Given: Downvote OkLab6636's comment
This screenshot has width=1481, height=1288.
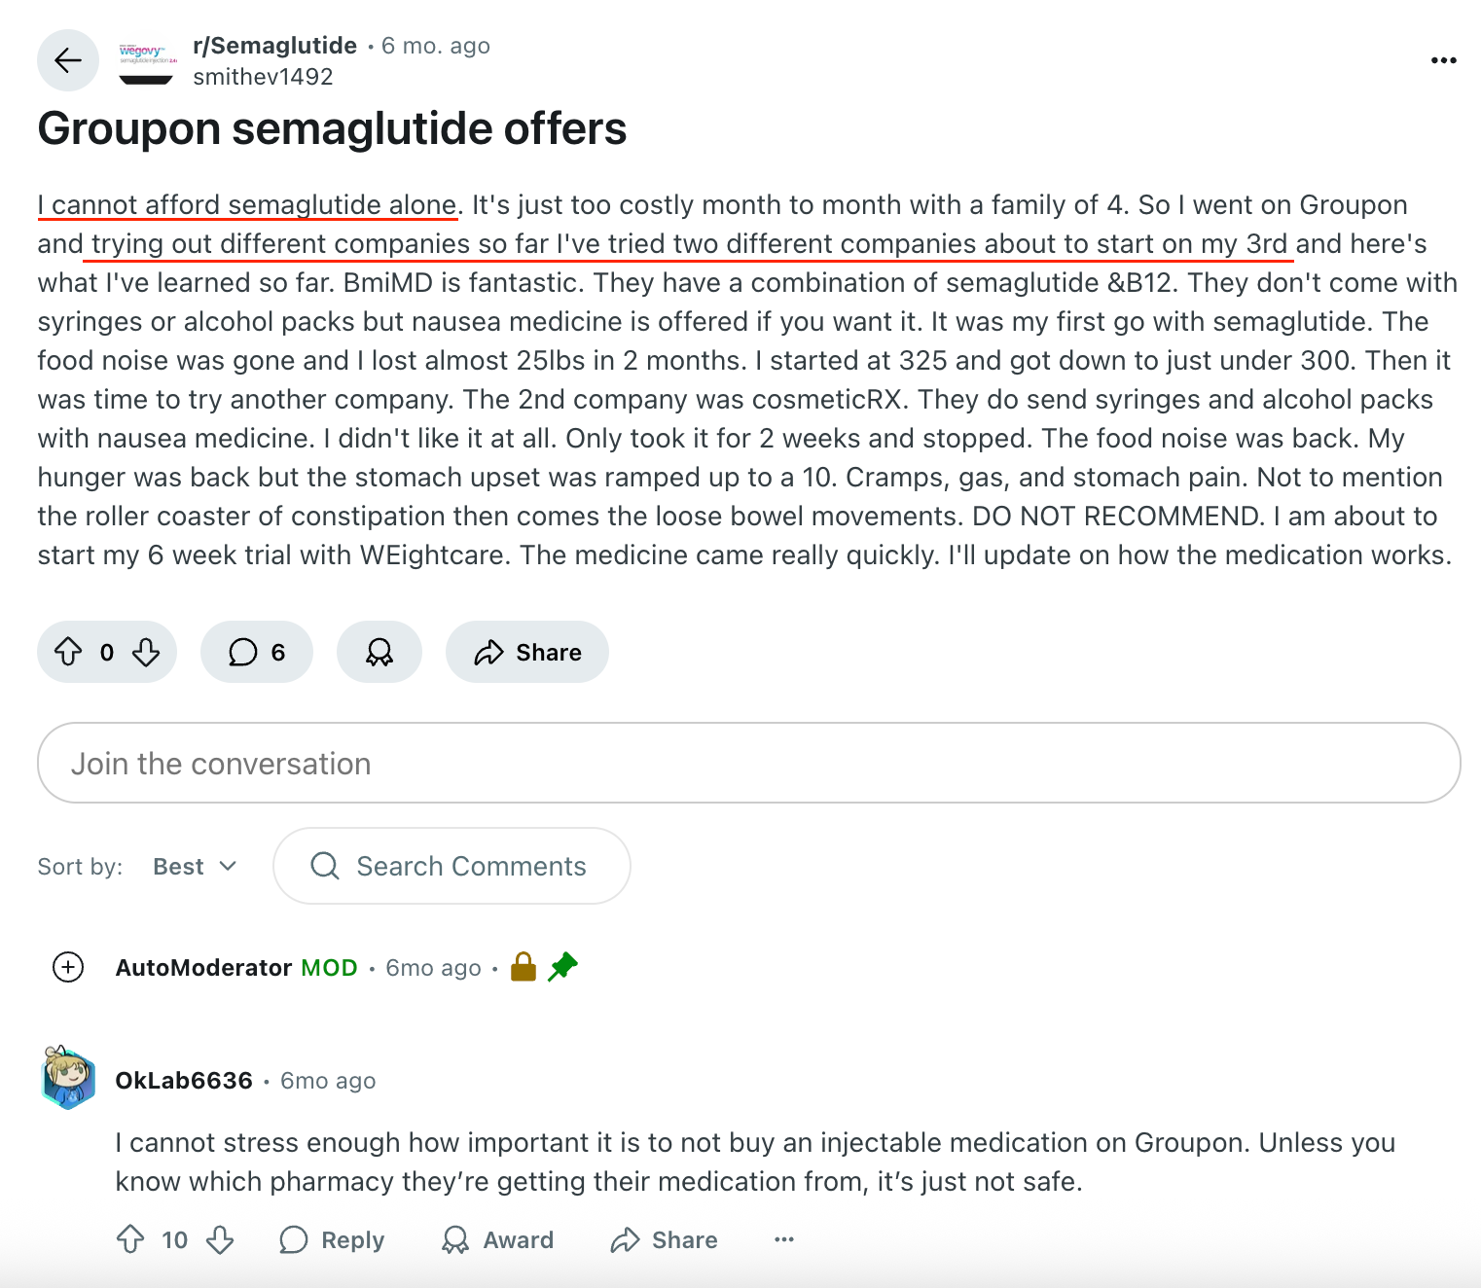Looking at the screenshot, I should click(221, 1239).
